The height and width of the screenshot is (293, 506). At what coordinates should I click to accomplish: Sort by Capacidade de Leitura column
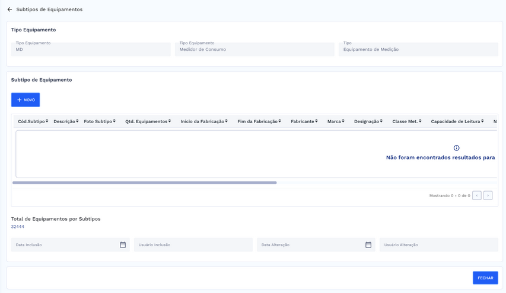[x=457, y=121]
